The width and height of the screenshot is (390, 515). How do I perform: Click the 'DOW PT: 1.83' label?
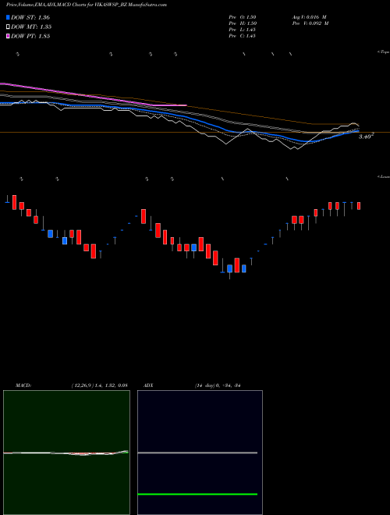pyautogui.click(x=30, y=36)
